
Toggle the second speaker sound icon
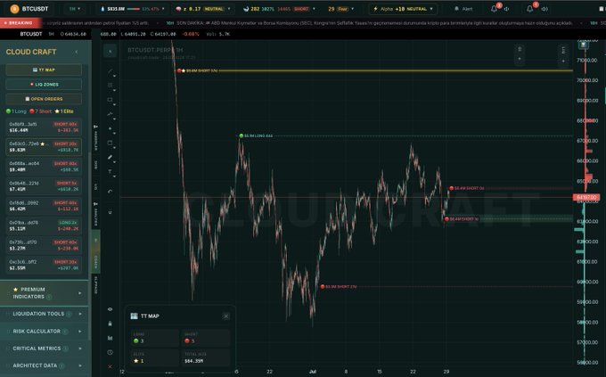click(545, 9)
